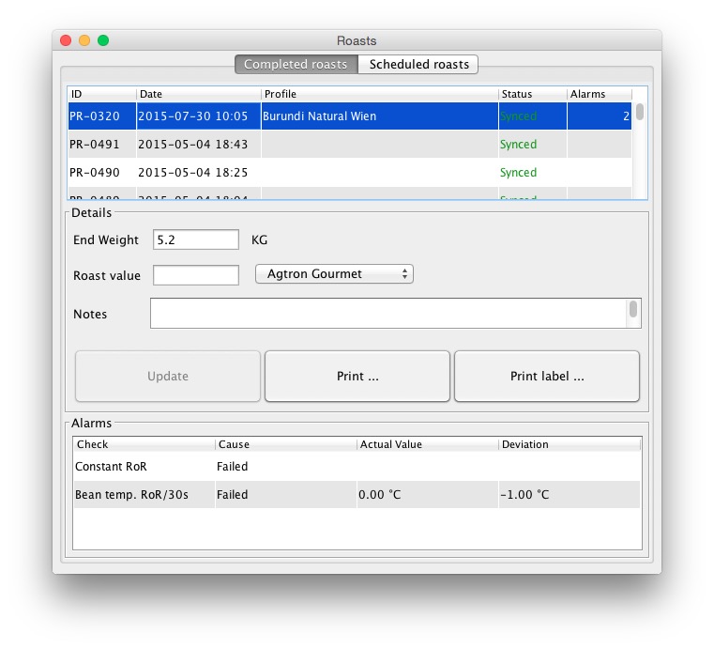Sort roasts by Alarms column header
714x649 pixels.
point(600,94)
